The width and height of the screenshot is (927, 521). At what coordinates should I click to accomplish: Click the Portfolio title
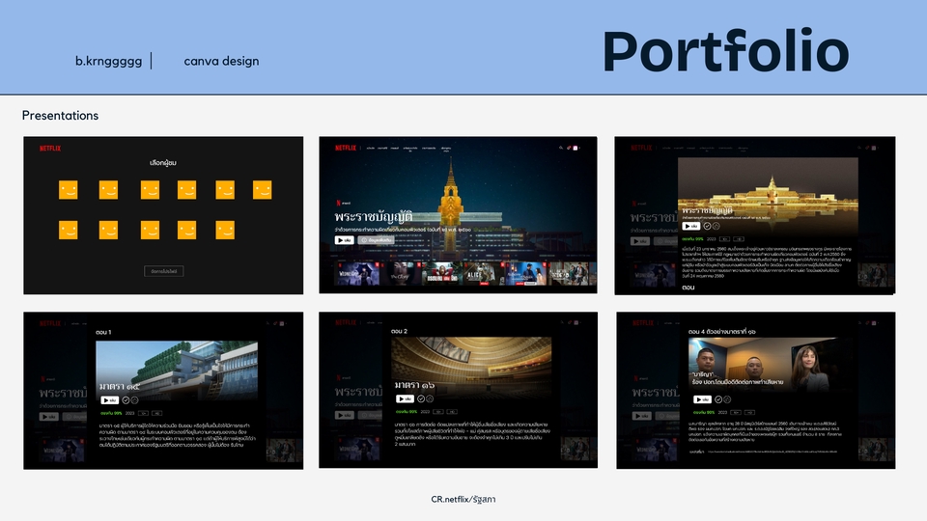(x=726, y=51)
